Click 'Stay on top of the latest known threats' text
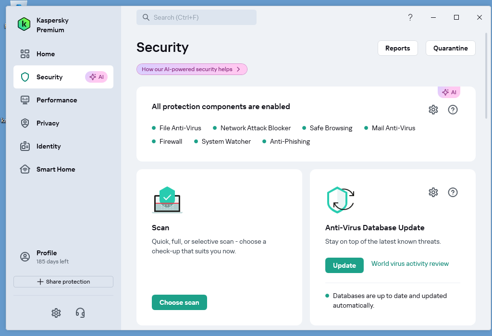The image size is (492, 336). click(x=383, y=241)
